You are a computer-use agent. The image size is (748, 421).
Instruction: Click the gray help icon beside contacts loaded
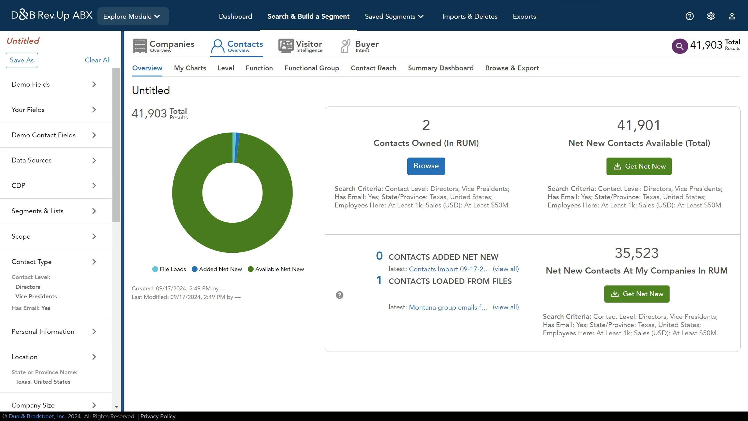[x=339, y=295]
